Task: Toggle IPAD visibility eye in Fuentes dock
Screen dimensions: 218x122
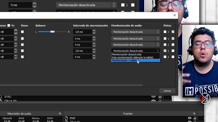Action: coord(190,118)
